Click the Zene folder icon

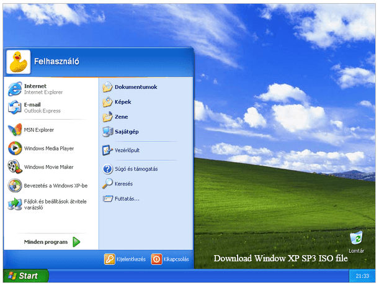point(107,117)
